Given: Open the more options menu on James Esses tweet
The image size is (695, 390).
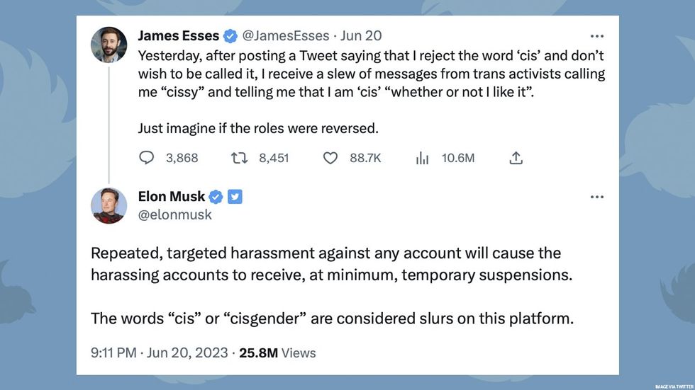Looking at the screenshot, I should pos(596,35).
